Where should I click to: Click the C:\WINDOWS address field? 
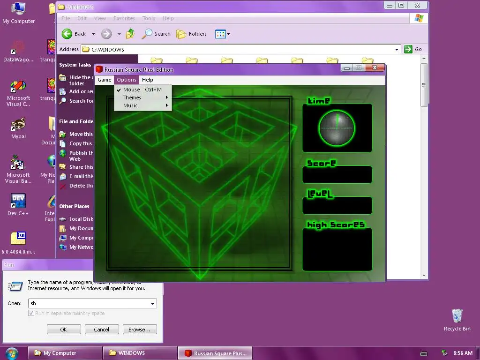pyautogui.click(x=237, y=49)
